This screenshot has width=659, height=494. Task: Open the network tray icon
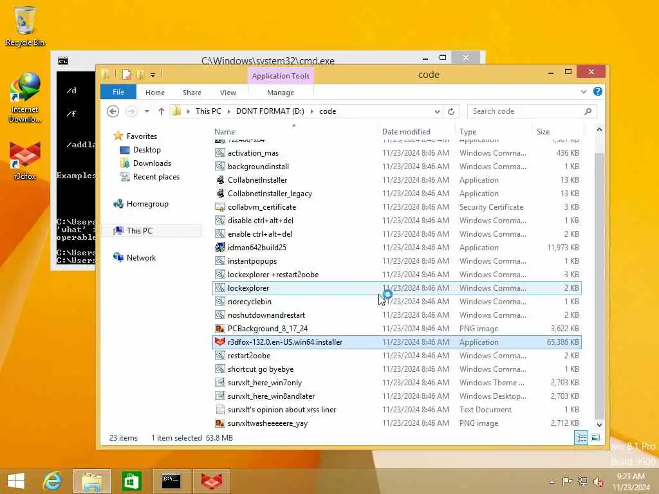click(x=583, y=481)
